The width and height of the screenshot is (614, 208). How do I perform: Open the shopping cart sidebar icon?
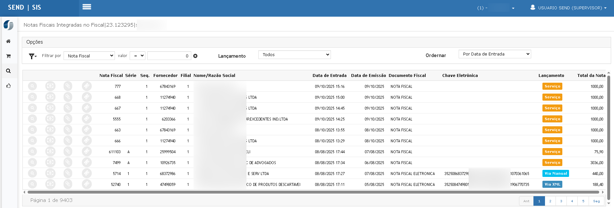(8, 56)
